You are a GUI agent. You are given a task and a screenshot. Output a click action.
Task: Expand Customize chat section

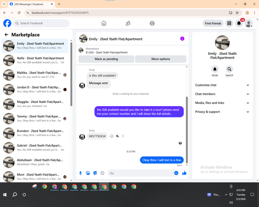coord(222,85)
